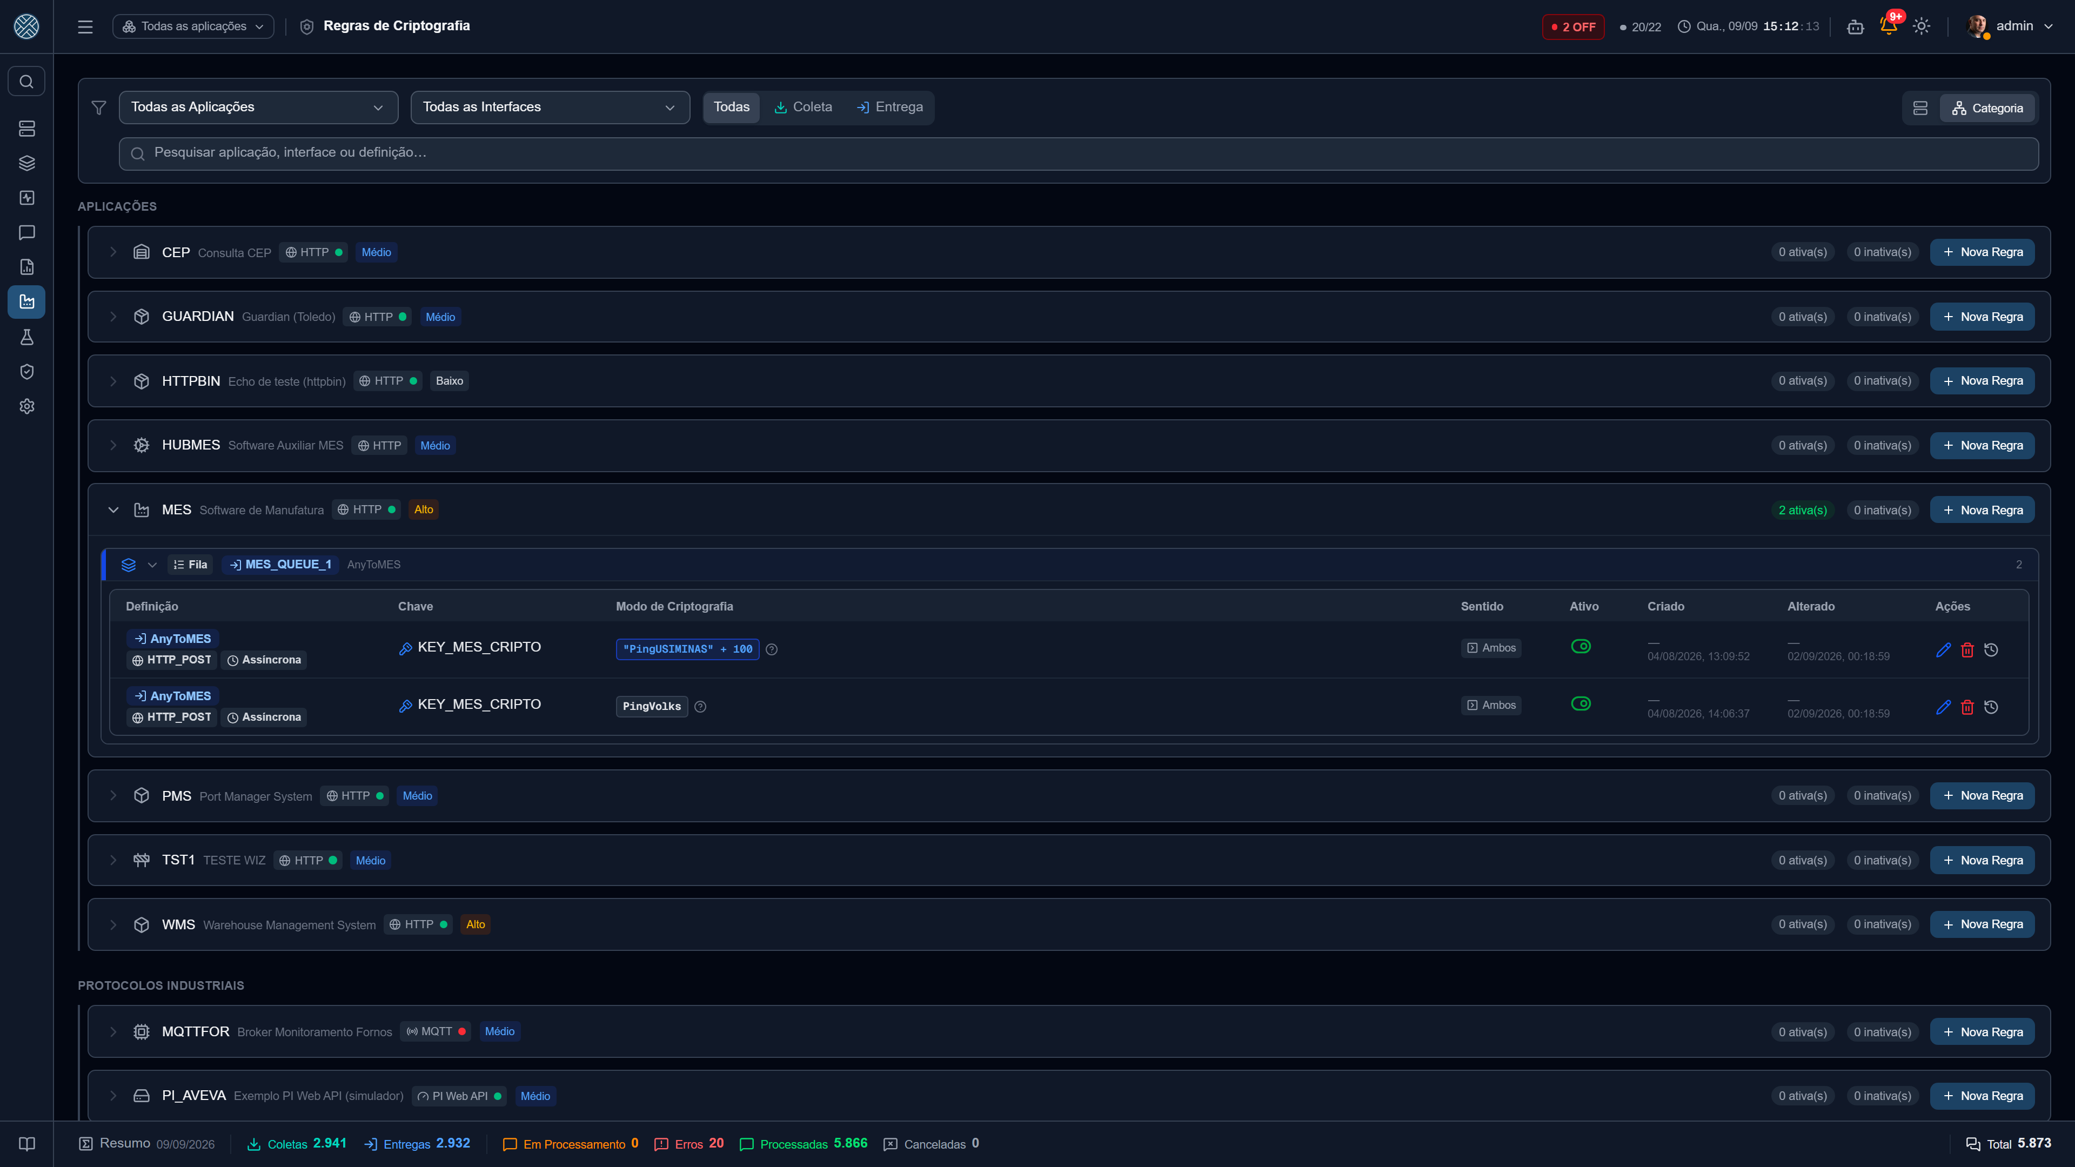Disable the active toggle for PingUSIMINAS rule
2075x1167 pixels.
click(1581, 647)
